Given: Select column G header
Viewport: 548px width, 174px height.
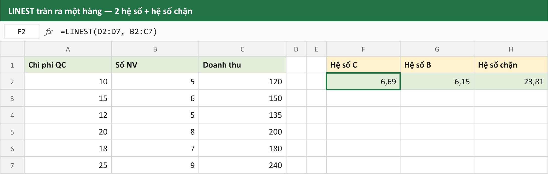Looking at the screenshot, I should click(x=437, y=49).
